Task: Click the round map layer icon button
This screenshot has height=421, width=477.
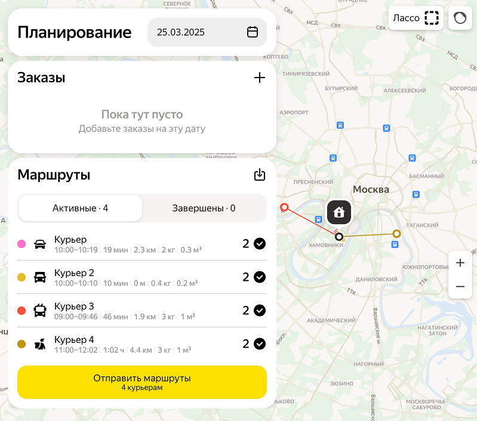Action: 460,18
